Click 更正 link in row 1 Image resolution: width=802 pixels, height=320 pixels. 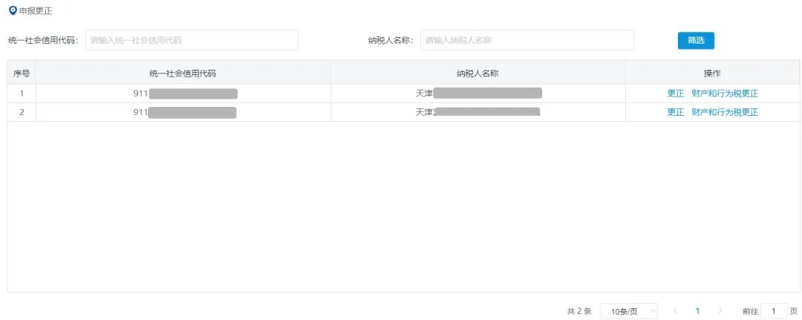tap(675, 94)
